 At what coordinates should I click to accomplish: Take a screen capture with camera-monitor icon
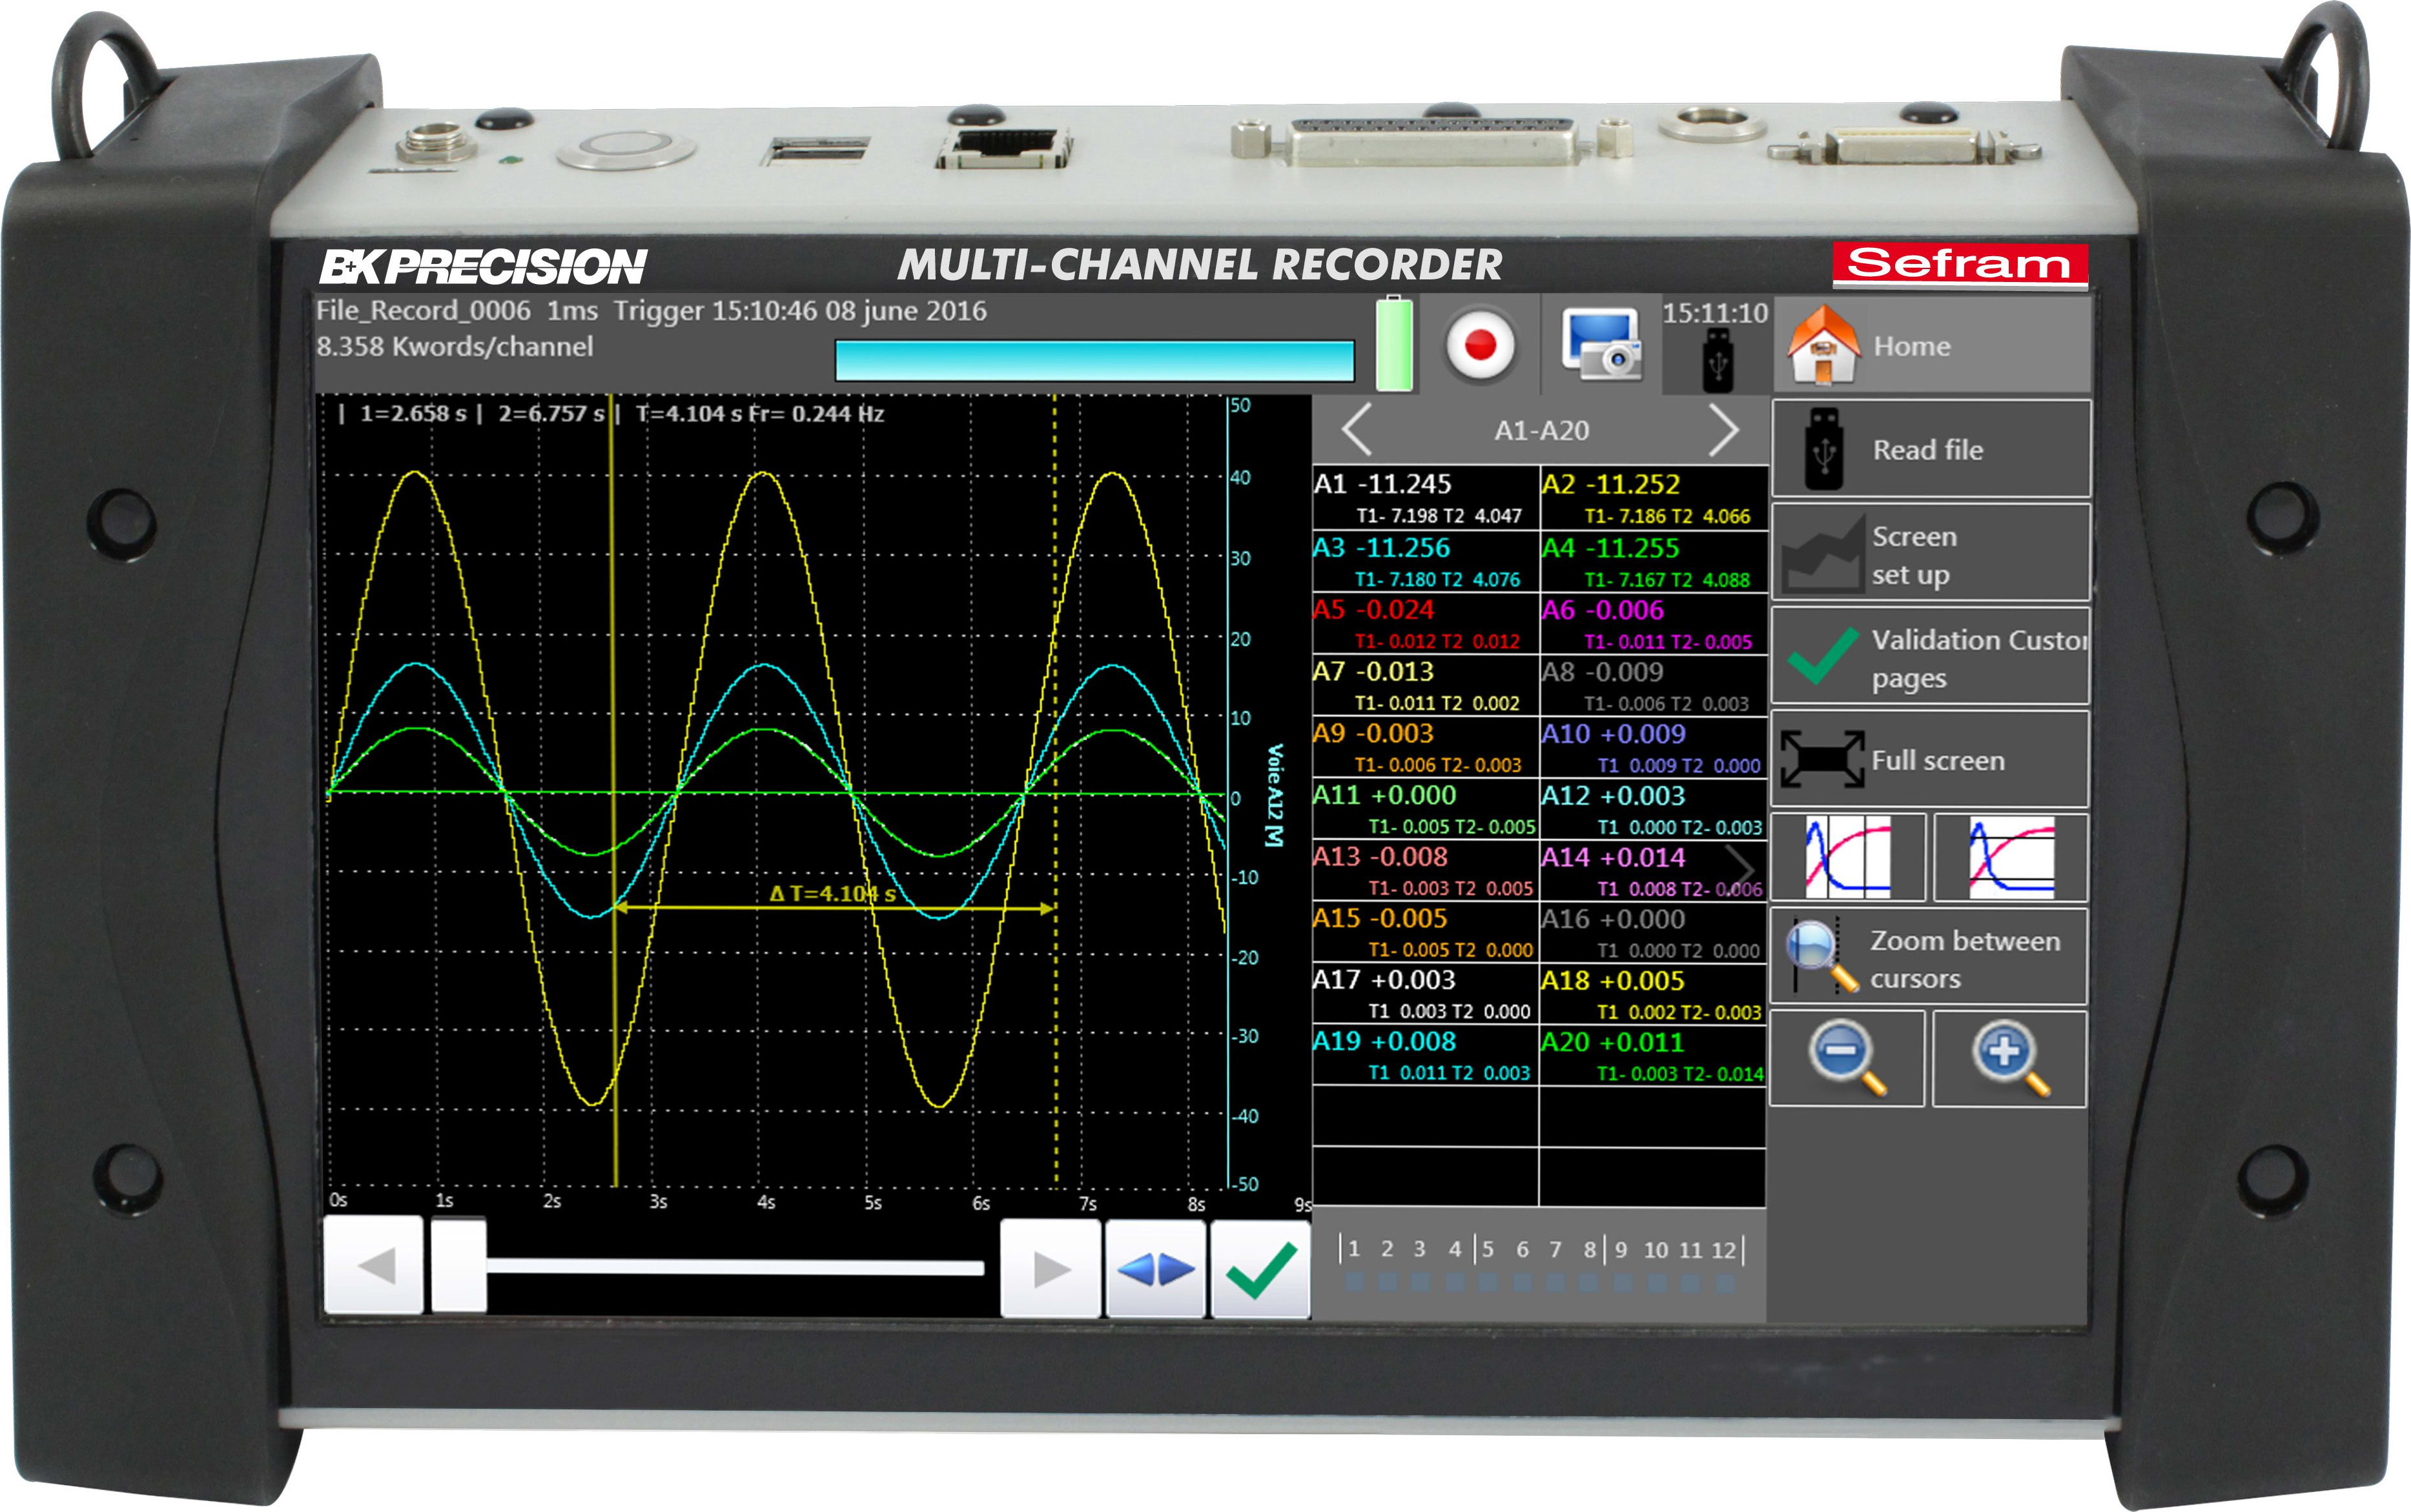[x=1602, y=345]
